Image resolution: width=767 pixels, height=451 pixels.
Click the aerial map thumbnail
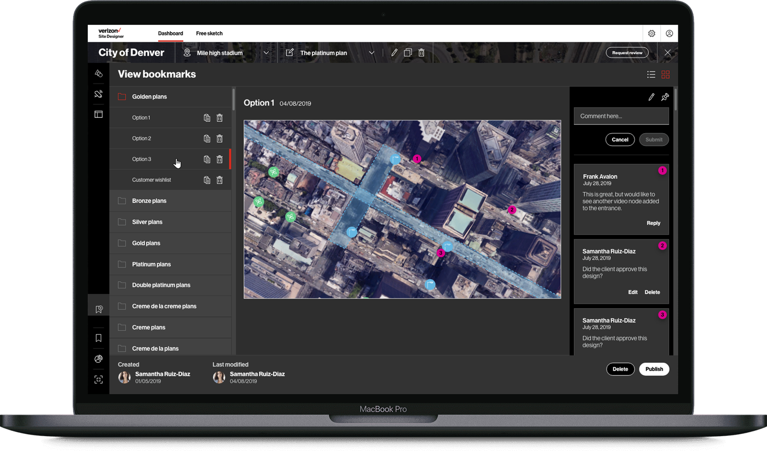pyautogui.click(x=402, y=209)
